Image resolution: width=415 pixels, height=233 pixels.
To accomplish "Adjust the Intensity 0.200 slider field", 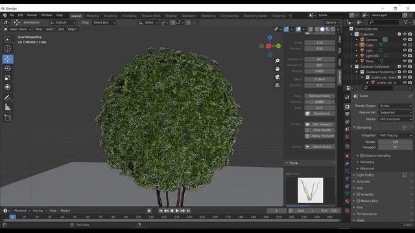I will [x=320, y=102].
